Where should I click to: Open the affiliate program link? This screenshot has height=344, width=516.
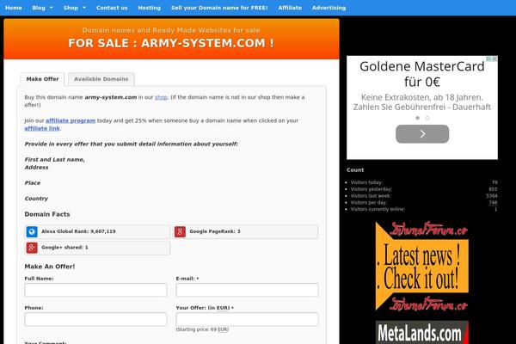(x=71, y=120)
